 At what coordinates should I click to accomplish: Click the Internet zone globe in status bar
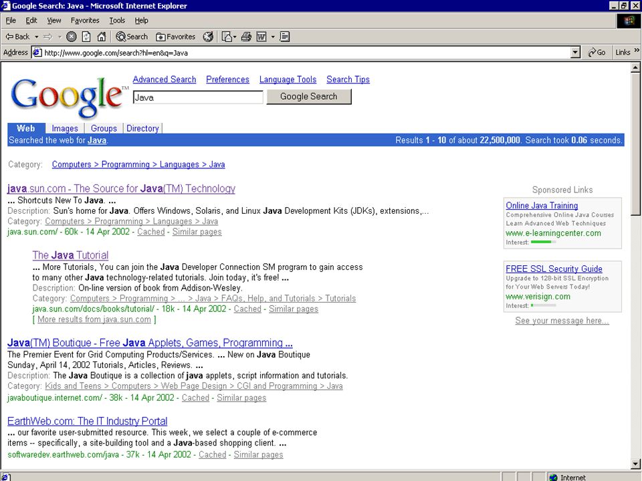tap(553, 477)
